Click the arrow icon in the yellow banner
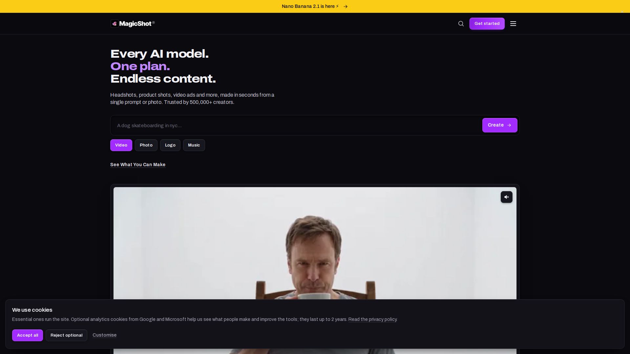Viewport: 630px width, 354px height. [x=346, y=7]
